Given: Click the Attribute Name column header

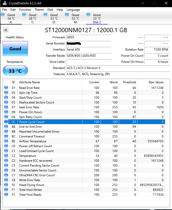Looking at the screenshot, I should (x=50, y=82).
